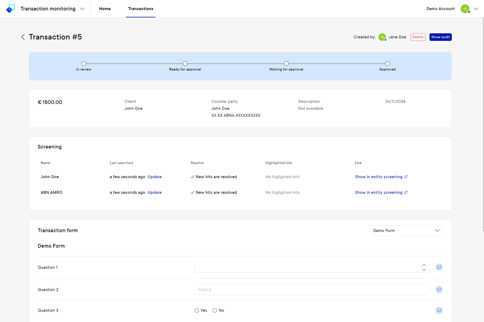Open the Demo Form selector dropdown

pos(406,230)
